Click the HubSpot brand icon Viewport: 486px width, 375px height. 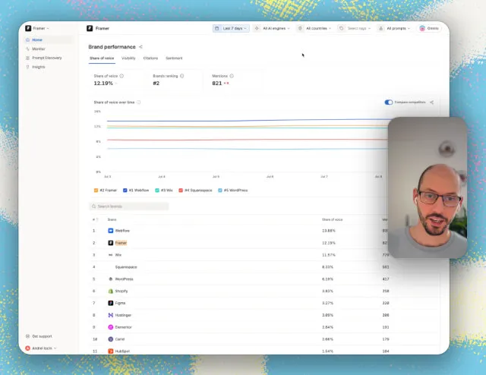(111, 351)
